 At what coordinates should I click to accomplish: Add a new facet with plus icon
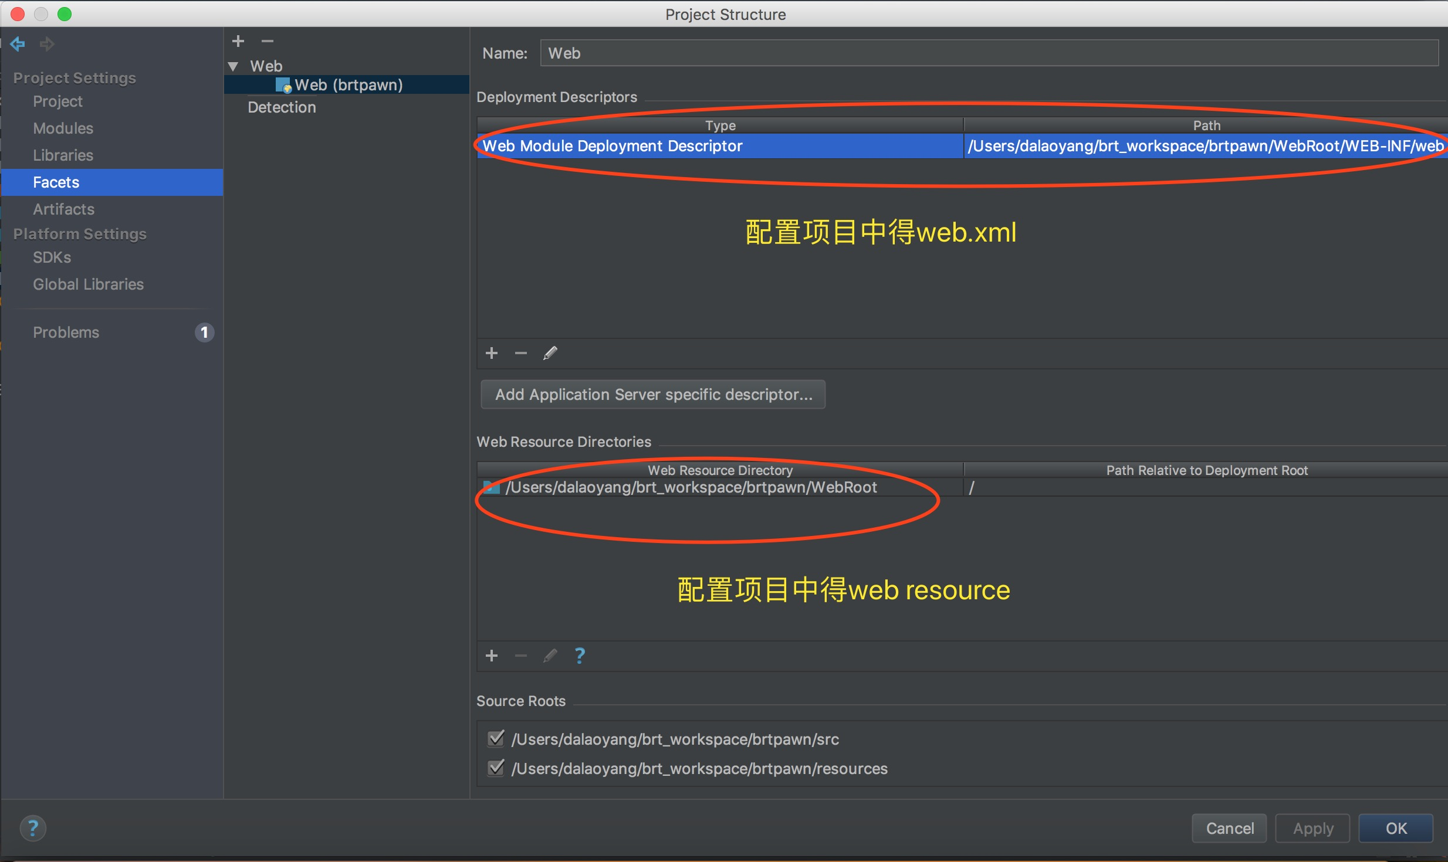tap(238, 41)
